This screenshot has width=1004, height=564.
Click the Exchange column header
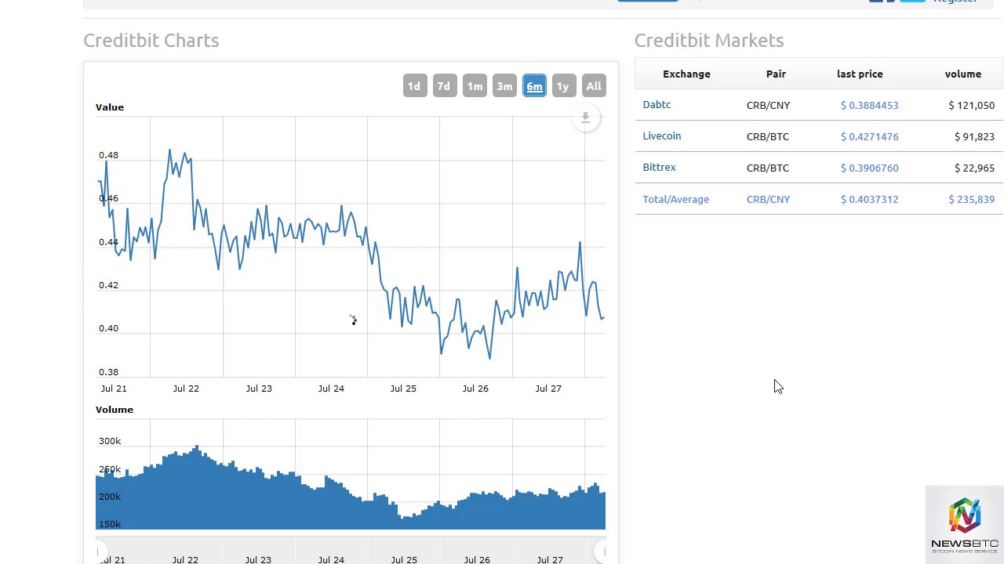click(686, 74)
